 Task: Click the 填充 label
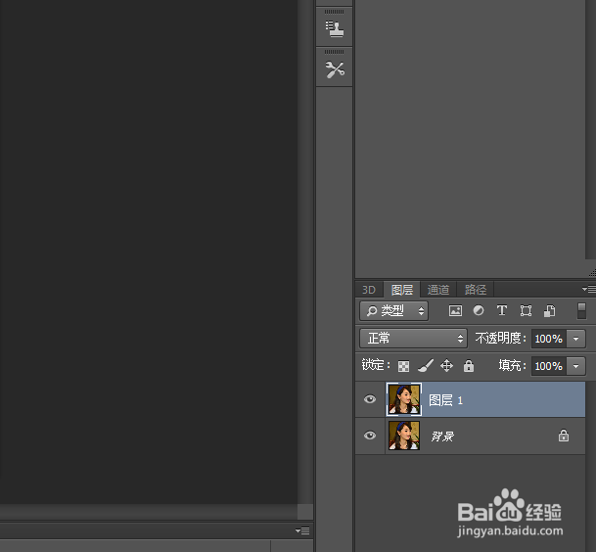(x=513, y=366)
